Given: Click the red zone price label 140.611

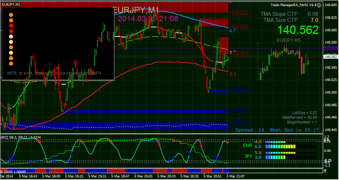Looking at the screenshot, I should tap(240, 27).
